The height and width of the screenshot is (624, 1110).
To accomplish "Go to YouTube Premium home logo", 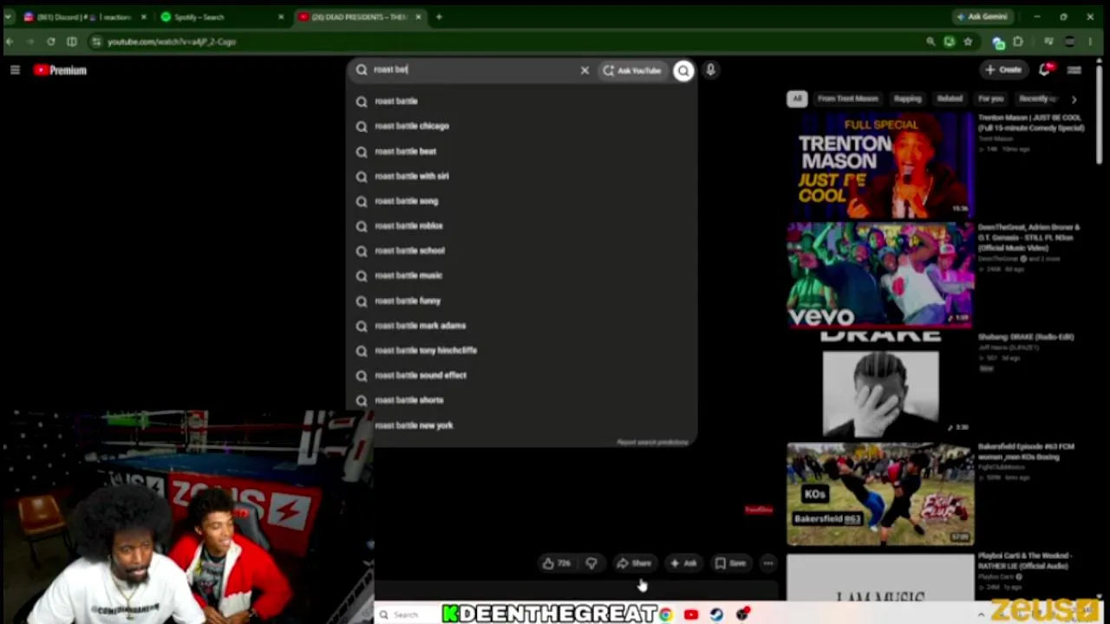I will pyautogui.click(x=60, y=70).
